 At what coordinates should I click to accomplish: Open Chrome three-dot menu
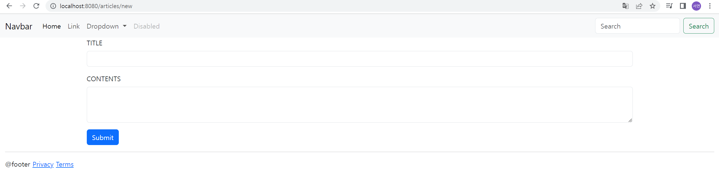710,6
